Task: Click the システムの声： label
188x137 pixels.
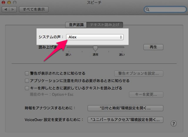Action: (51, 37)
